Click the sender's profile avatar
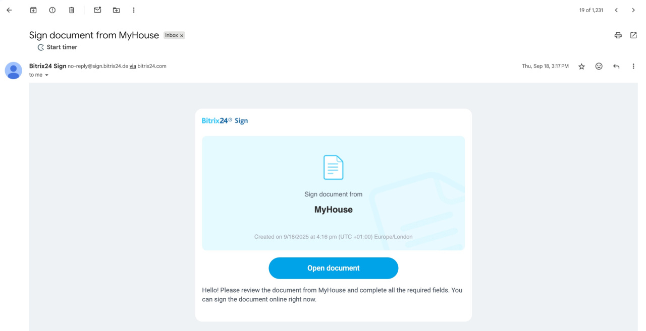Viewport: 646px width, 331px height. pyautogui.click(x=14, y=71)
